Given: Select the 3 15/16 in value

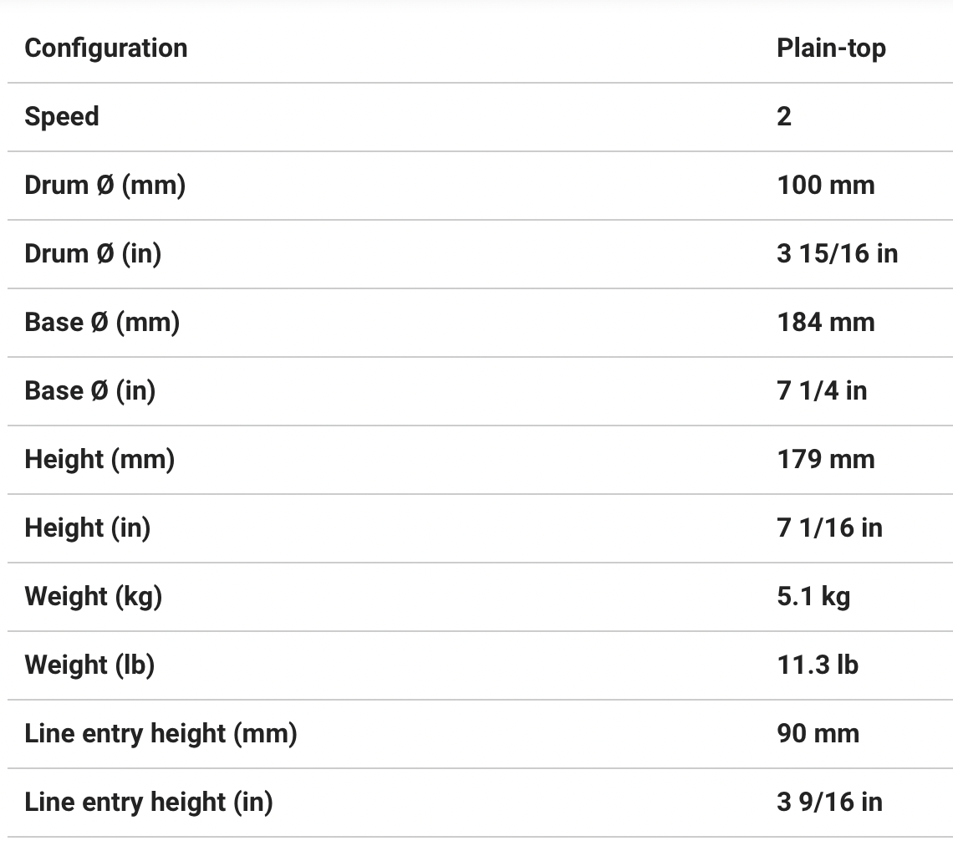Looking at the screenshot, I should [x=838, y=254].
